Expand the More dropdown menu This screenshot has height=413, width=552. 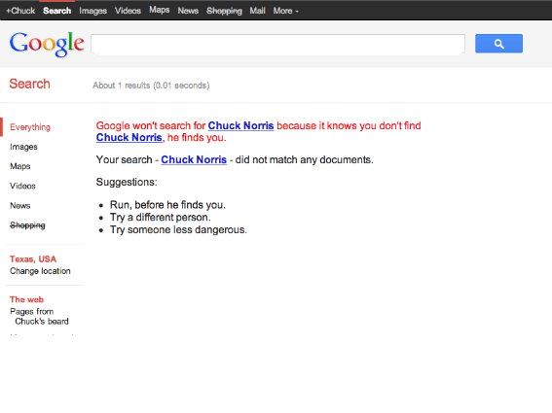coord(286,11)
